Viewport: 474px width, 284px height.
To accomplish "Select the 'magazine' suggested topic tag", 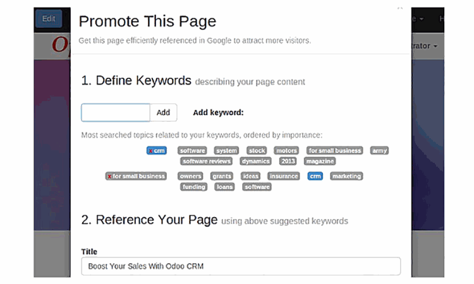I will click(x=319, y=161).
